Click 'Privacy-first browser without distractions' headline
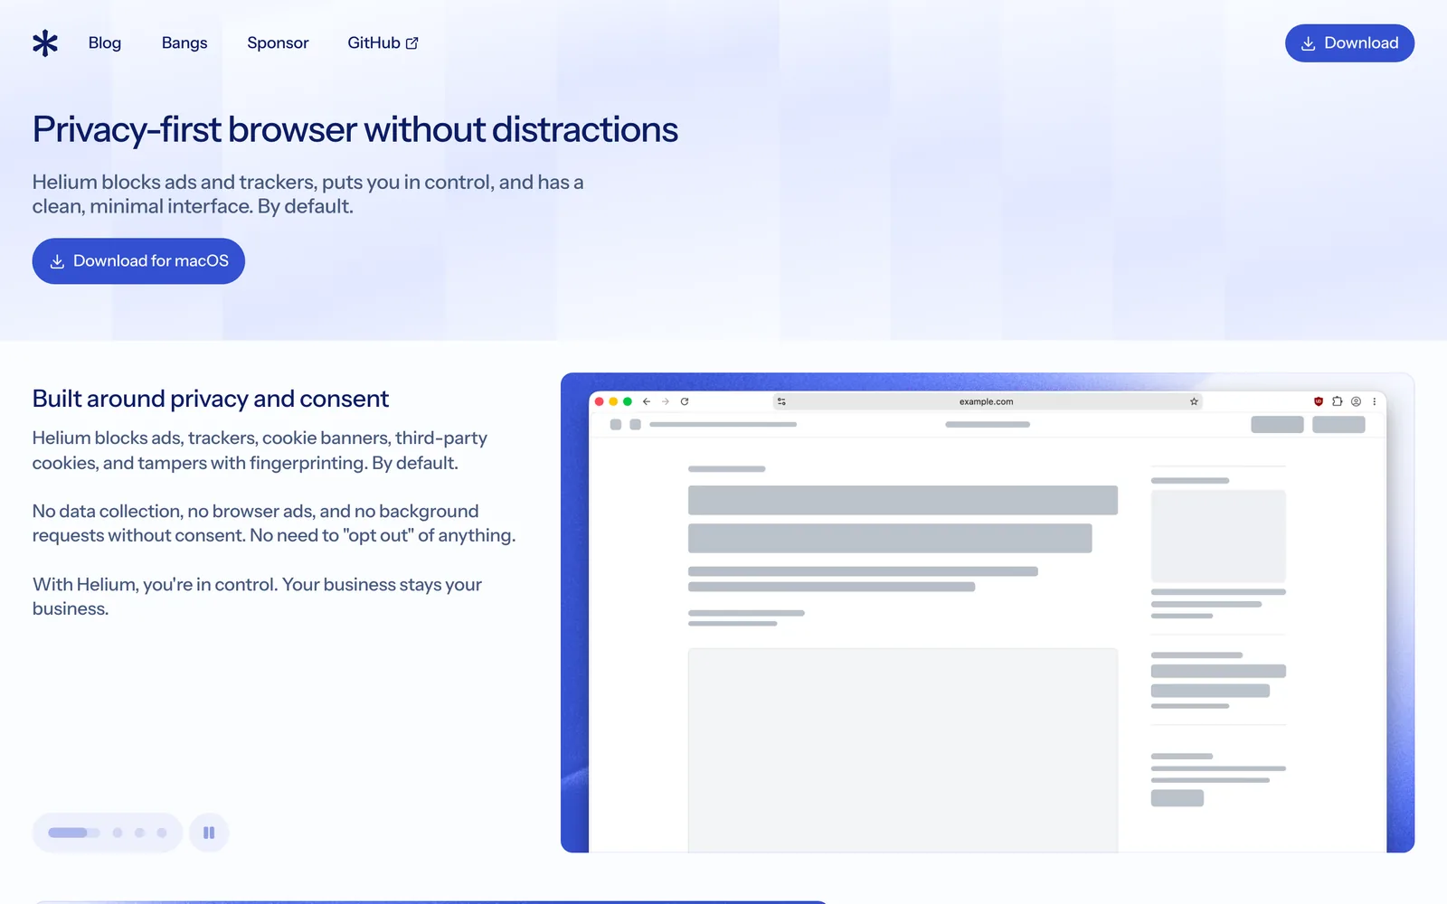The image size is (1447, 904). [355, 130]
